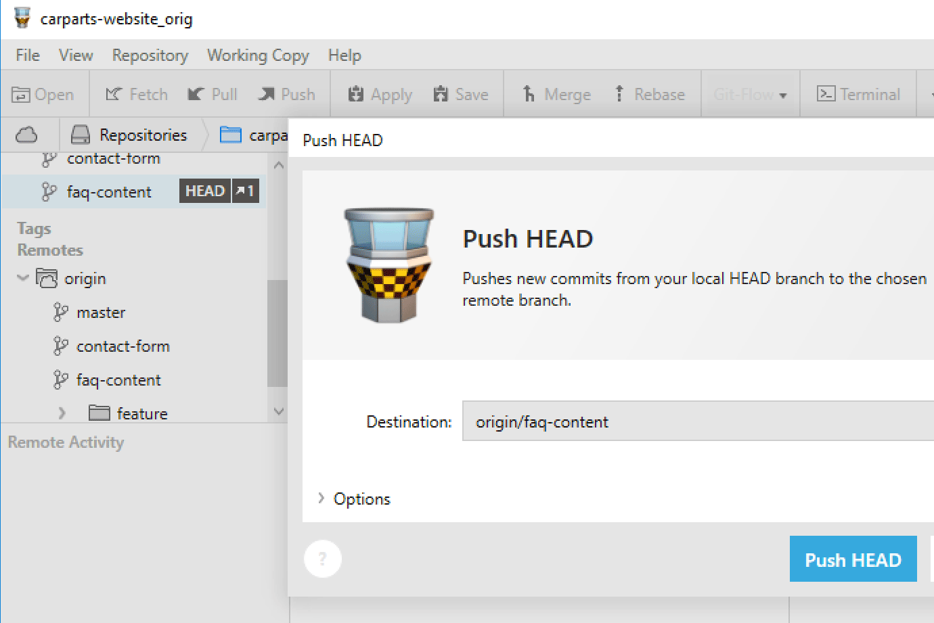Viewport: 934px width, 623px height.
Task: Click the help question mark button
Action: pyautogui.click(x=323, y=559)
